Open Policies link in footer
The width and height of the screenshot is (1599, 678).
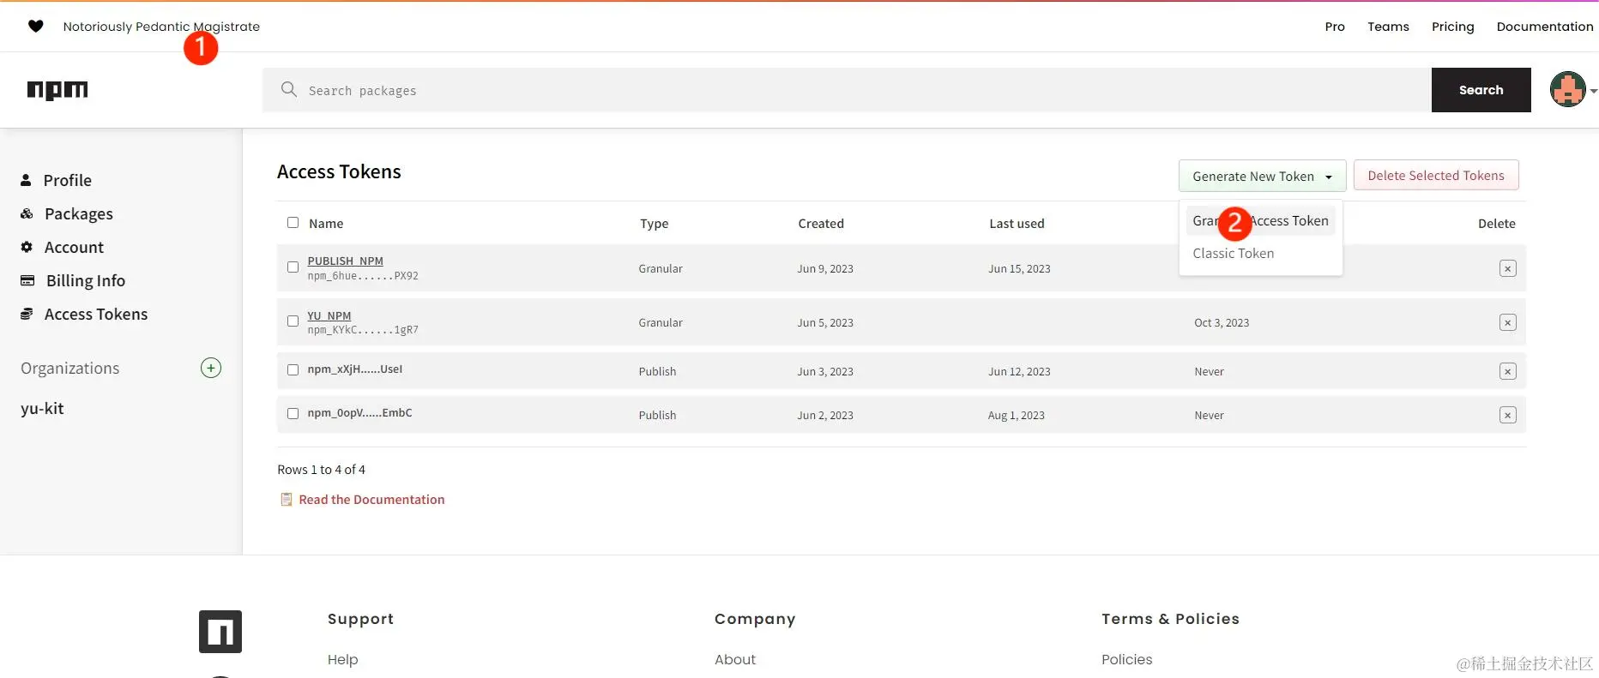point(1126,659)
